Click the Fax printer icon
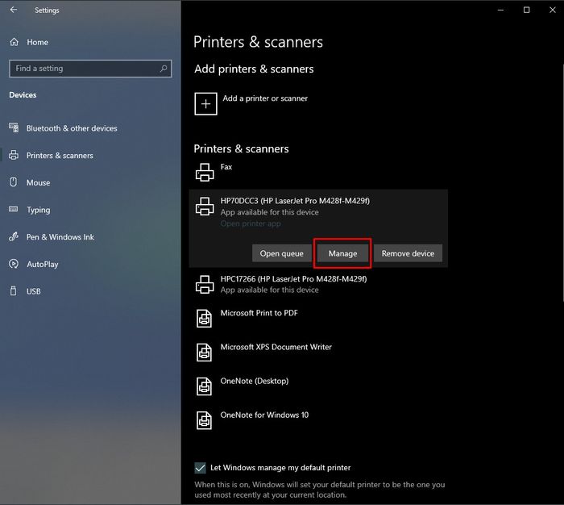 205,172
